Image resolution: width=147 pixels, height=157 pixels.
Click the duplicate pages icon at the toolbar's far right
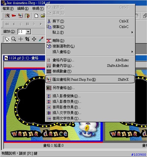145,16
